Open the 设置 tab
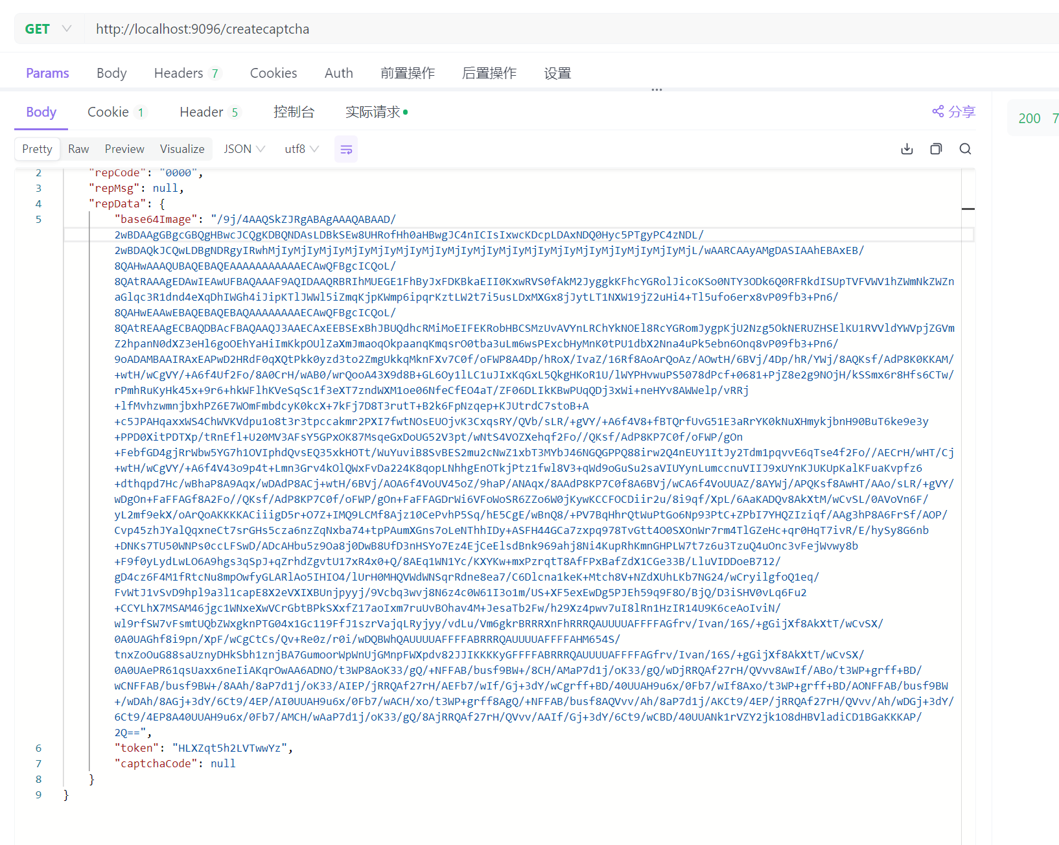1059x845 pixels. coord(557,73)
